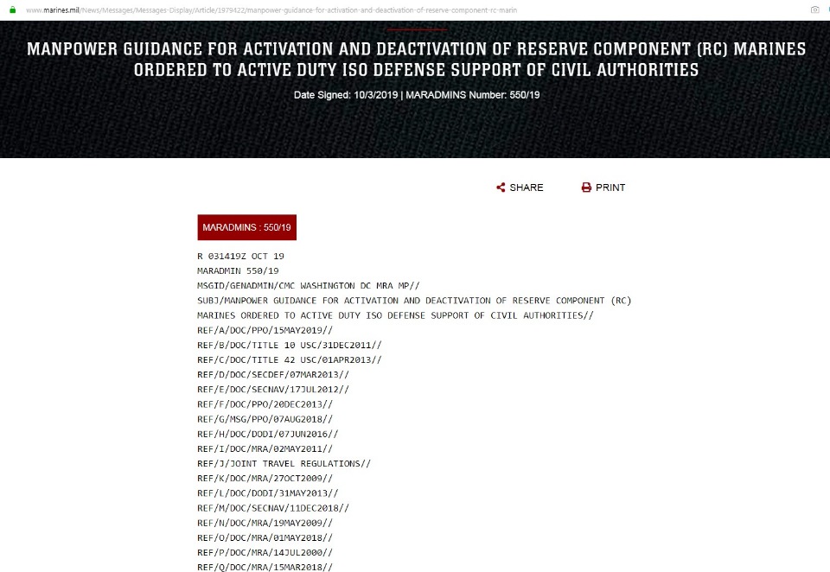Click REF/Q/DOC/MRA/15MAR2018// line
Screen dimensions: 830x572
[265, 567]
